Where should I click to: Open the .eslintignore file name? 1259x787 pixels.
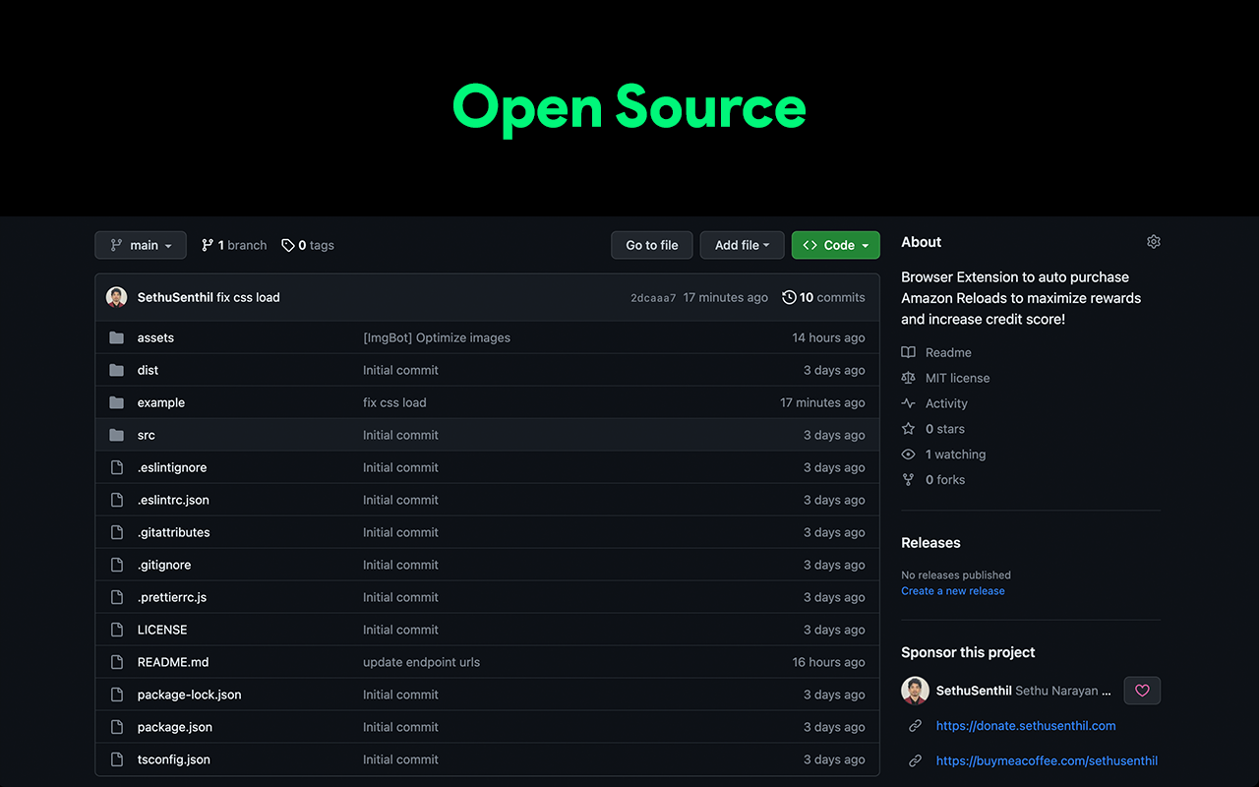click(172, 467)
